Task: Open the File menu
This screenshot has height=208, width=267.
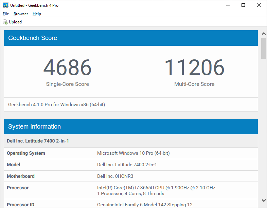Action: tap(6, 14)
